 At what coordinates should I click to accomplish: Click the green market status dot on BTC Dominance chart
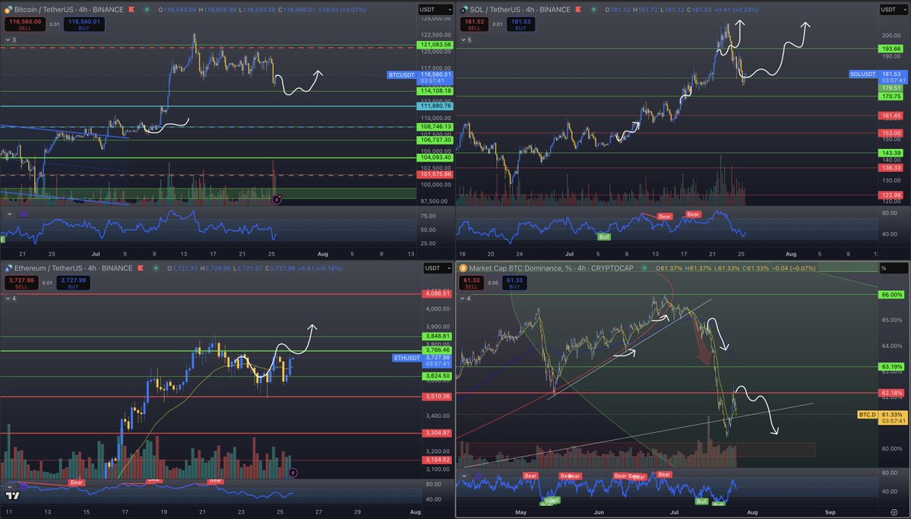[x=644, y=268]
